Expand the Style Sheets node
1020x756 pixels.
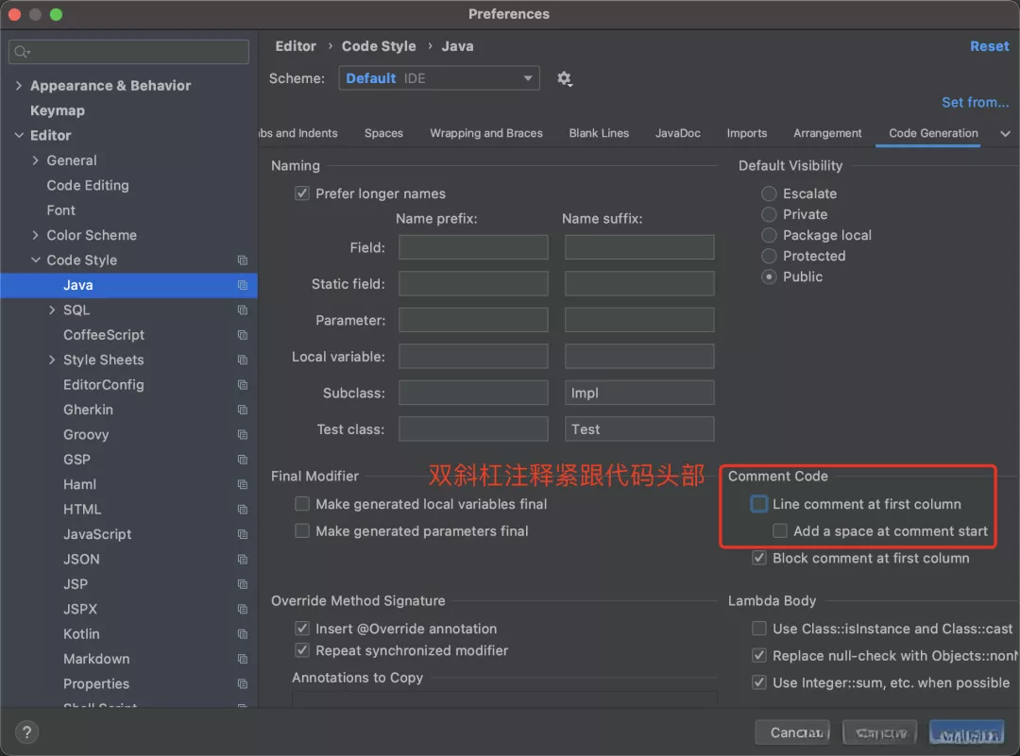pos(51,360)
